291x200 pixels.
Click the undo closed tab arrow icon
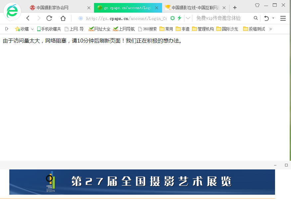point(266,18)
